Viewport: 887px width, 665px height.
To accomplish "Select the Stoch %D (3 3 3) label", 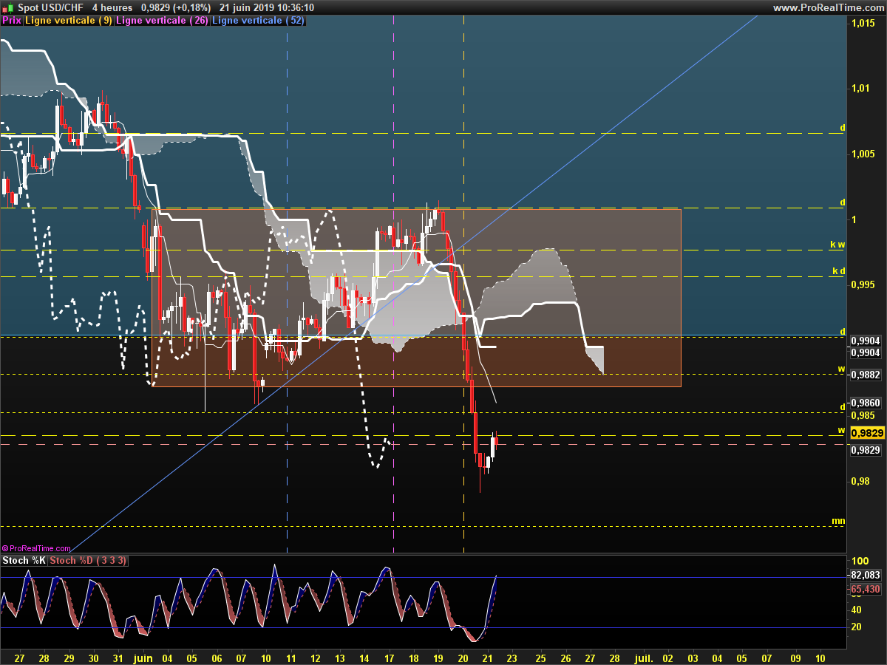I will click(89, 561).
